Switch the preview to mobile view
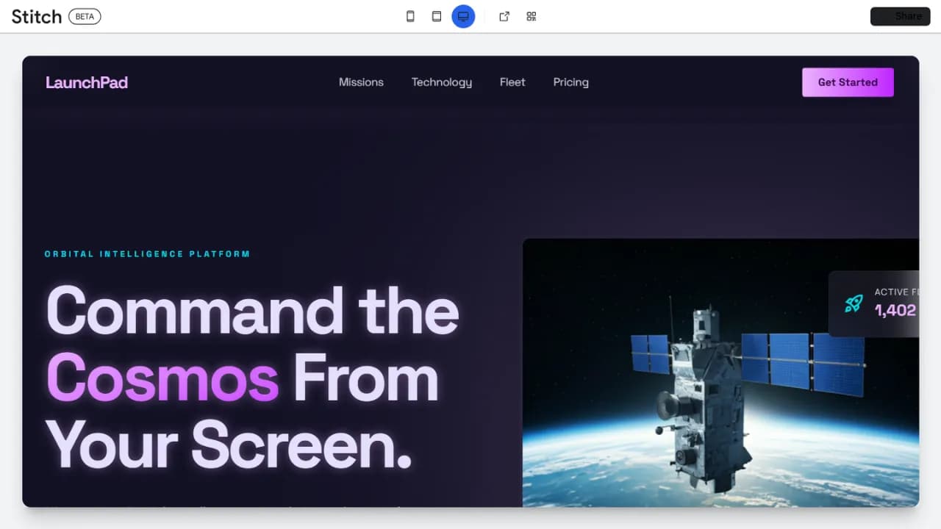The width and height of the screenshot is (941, 529). click(410, 16)
